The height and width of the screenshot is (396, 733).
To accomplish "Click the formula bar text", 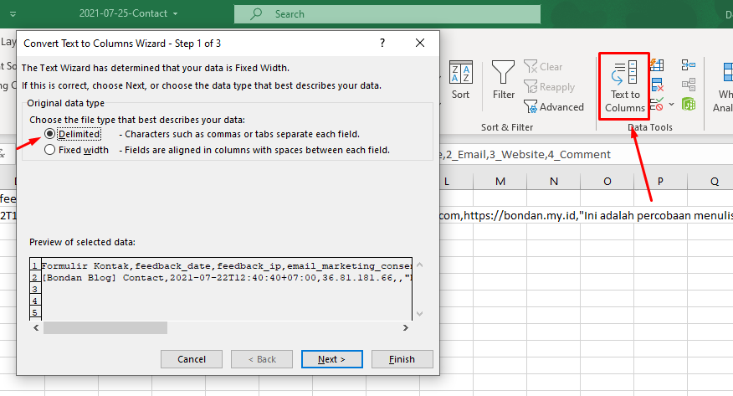I will pos(525,154).
